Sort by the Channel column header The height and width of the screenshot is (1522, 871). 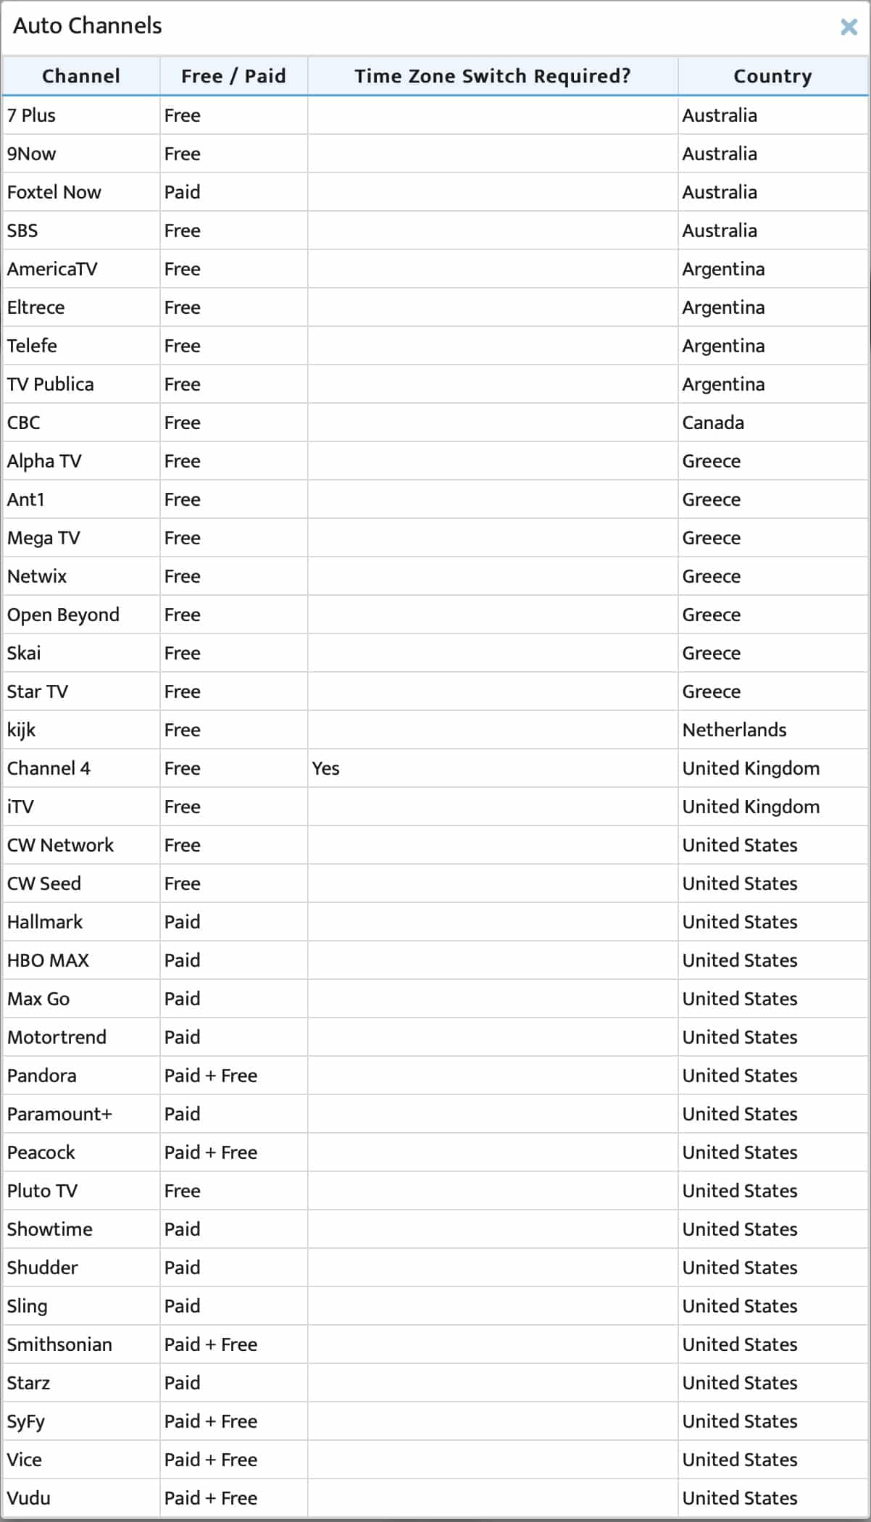tap(81, 76)
